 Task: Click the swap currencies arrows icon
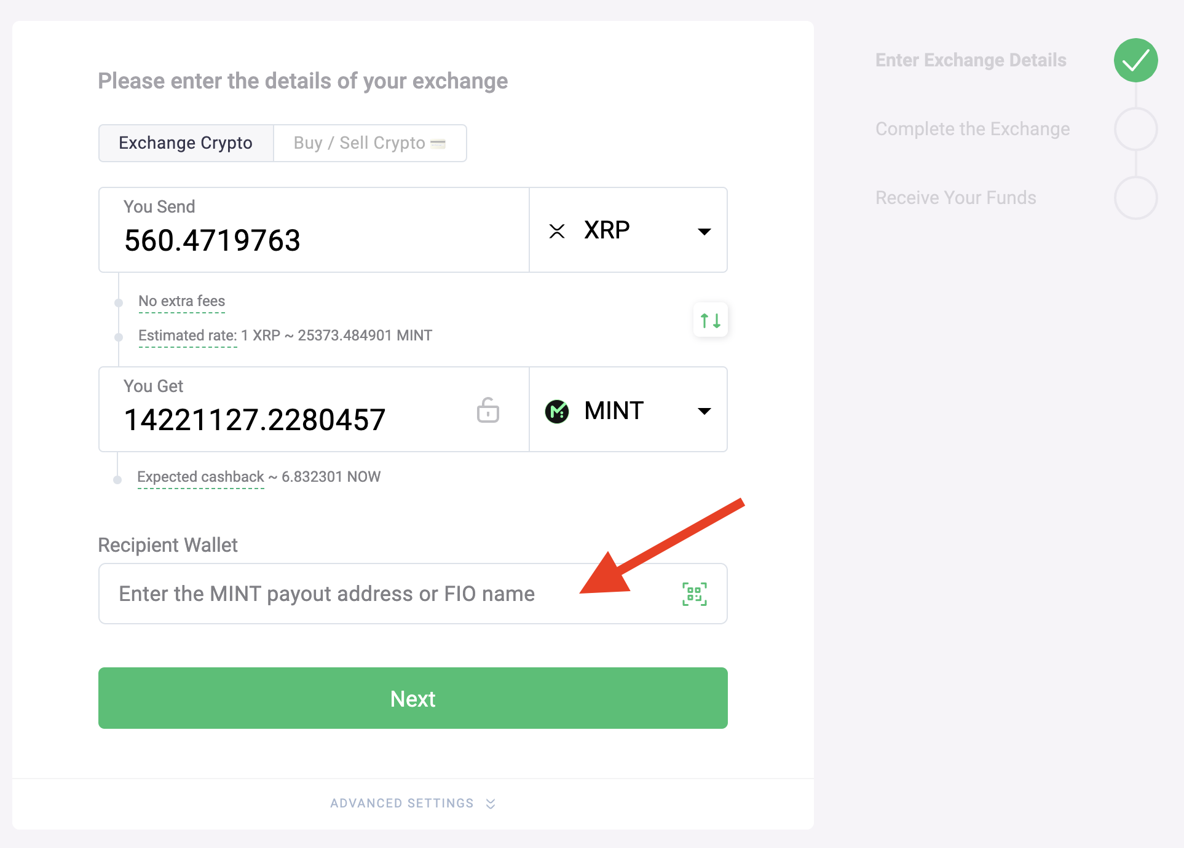(710, 320)
